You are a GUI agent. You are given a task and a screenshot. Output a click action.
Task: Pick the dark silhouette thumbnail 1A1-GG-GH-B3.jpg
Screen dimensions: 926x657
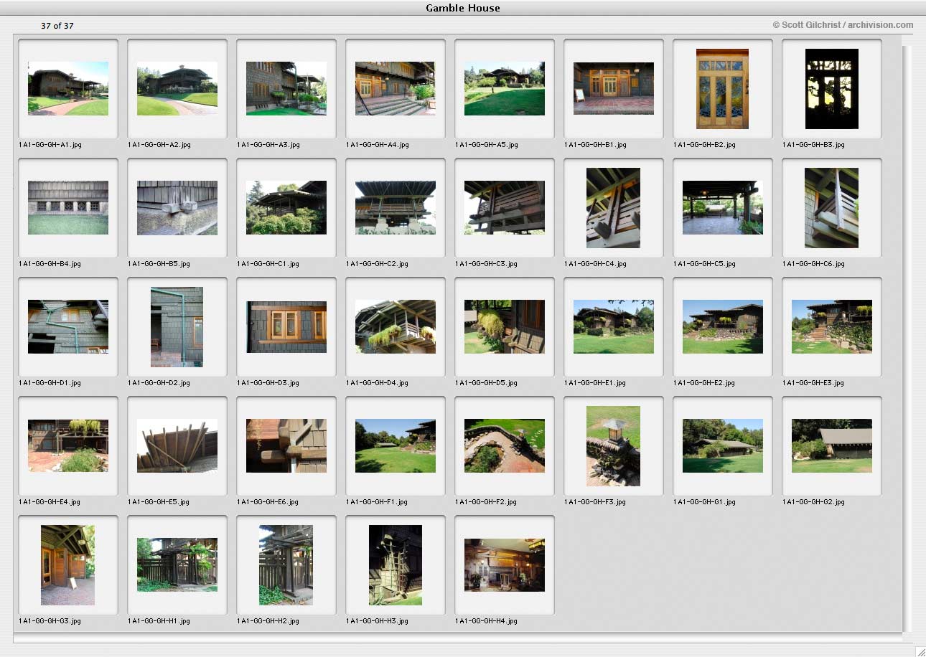click(832, 89)
